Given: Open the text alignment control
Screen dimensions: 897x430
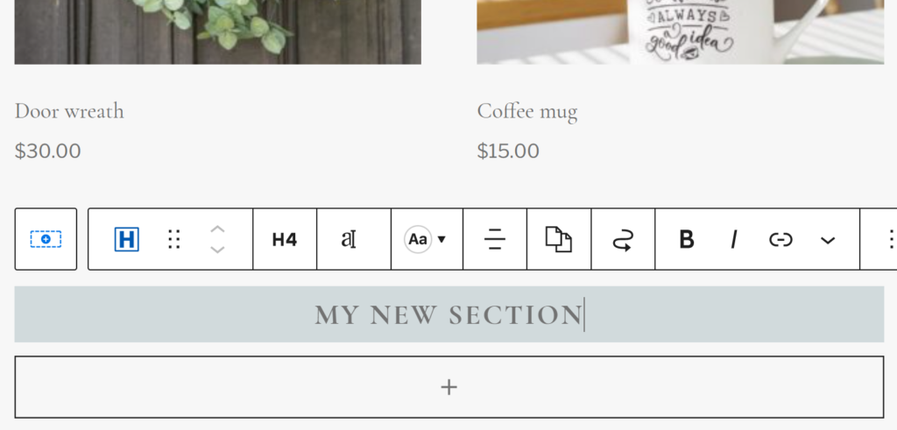Looking at the screenshot, I should (495, 239).
